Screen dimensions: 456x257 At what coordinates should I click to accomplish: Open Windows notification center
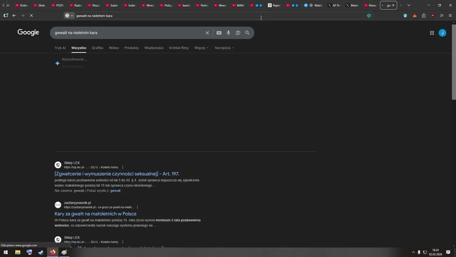[x=448, y=252]
